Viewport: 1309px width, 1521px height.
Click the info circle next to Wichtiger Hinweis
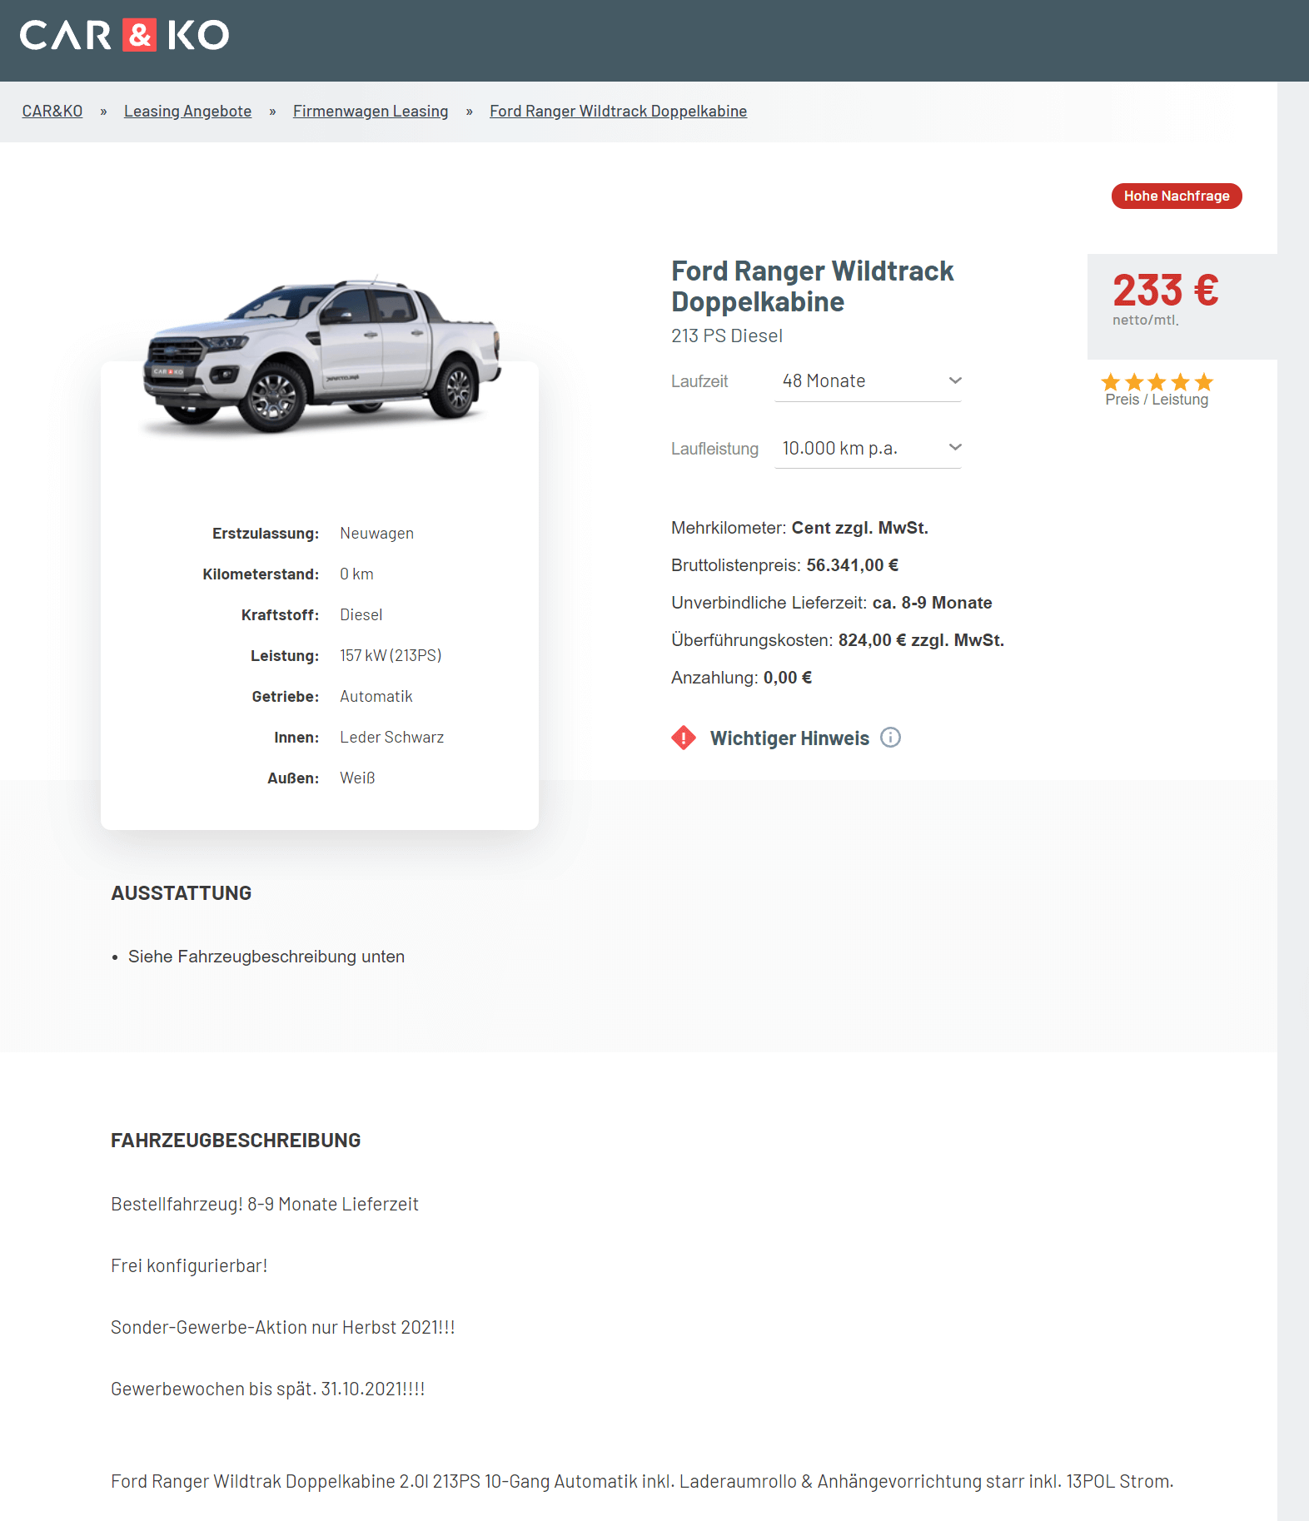pos(890,738)
